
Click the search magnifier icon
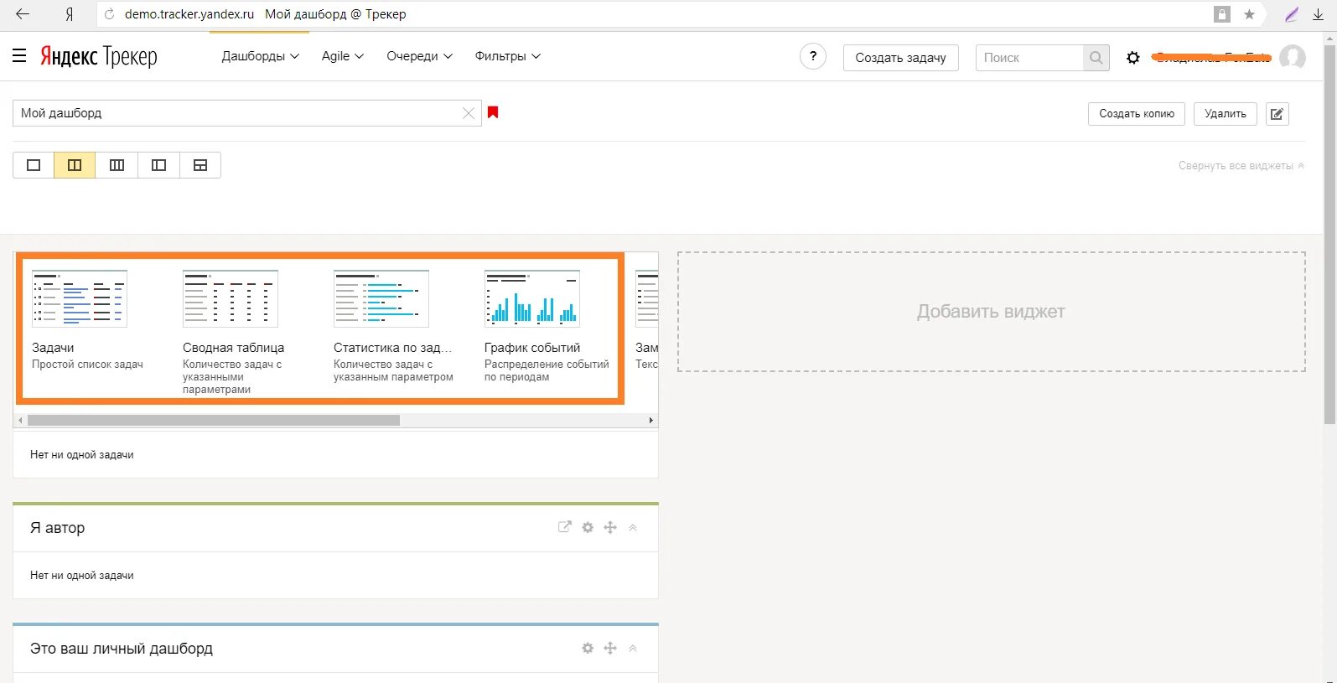coord(1096,58)
